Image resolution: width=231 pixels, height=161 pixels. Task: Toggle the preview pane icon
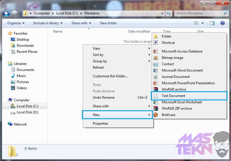click(x=212, y=23)
